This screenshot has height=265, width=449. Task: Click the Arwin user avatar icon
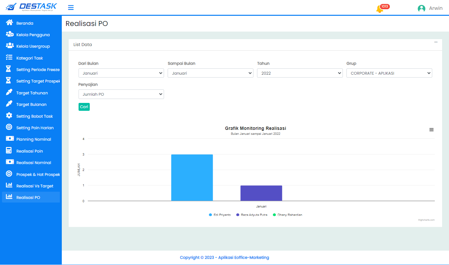tap(421, 9)
